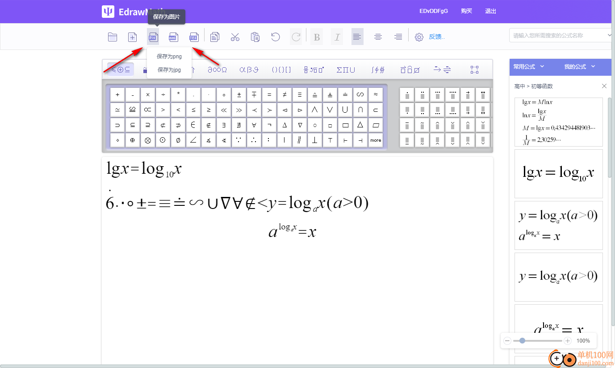Open the integrals ∫∮ tab

click(378, 70)
